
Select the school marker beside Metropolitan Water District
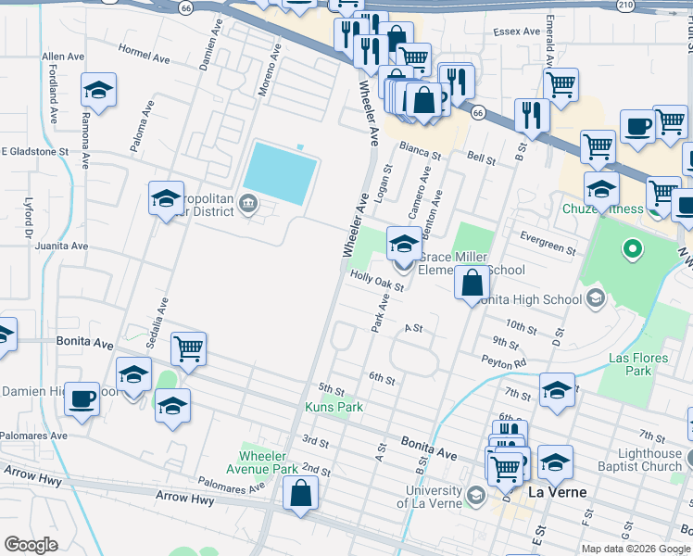pos(166,199)
